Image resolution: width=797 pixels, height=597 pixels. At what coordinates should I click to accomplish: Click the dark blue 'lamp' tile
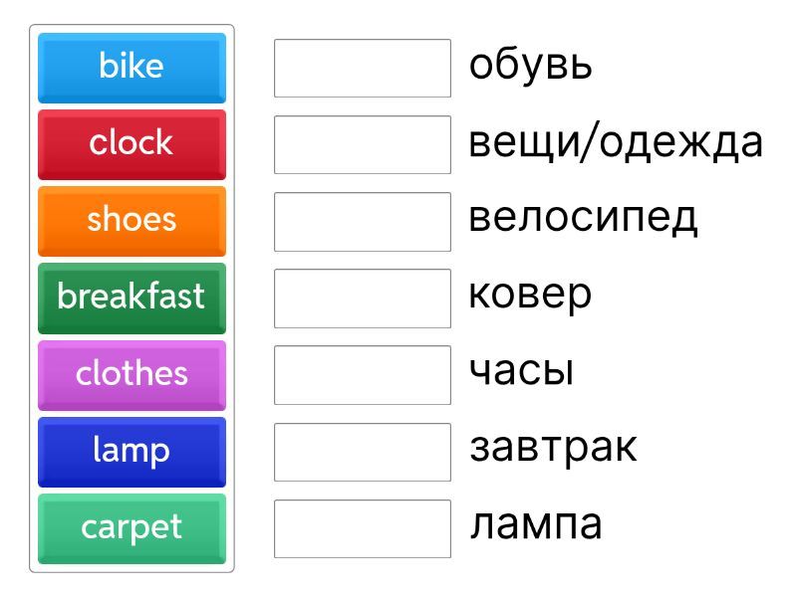click(x=132, y=451)
